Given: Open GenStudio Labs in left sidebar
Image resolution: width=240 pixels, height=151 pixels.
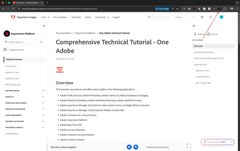Looking at the screenshot, I should (12, 78).
